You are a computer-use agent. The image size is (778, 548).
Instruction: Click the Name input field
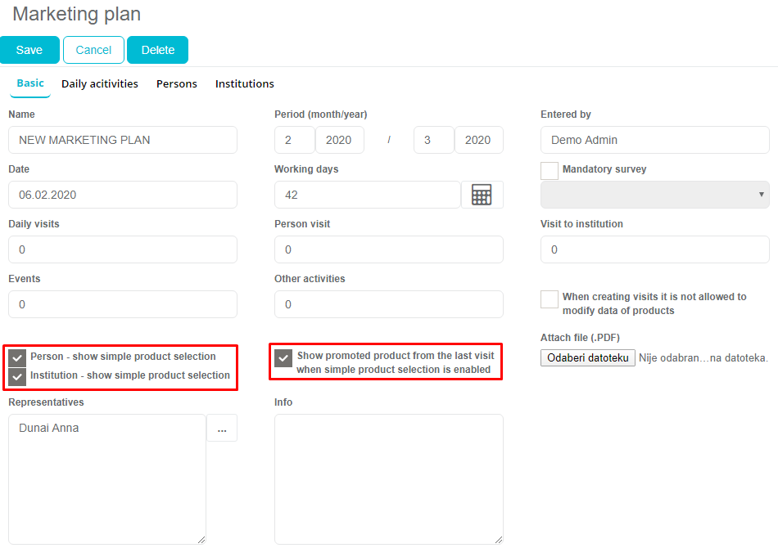(x=123, y=140)
